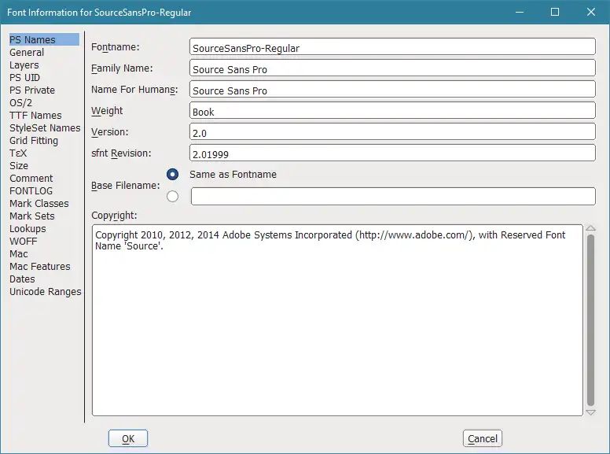This screenshot has width=610, height=454.
Task: Click inside the Copyright text area
Action: coord(337,320)
